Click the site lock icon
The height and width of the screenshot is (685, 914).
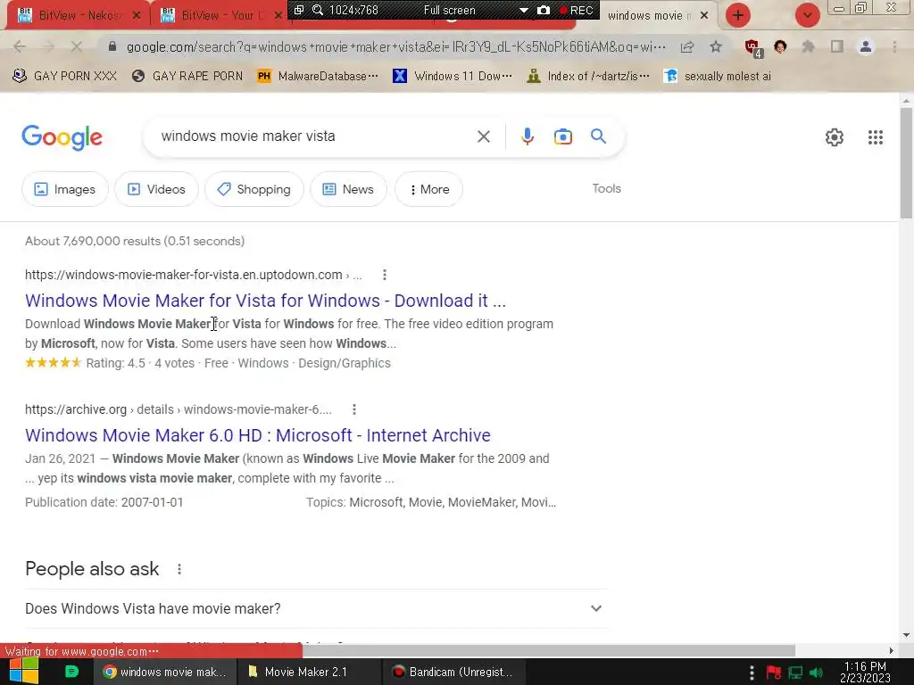click(112, 46)
